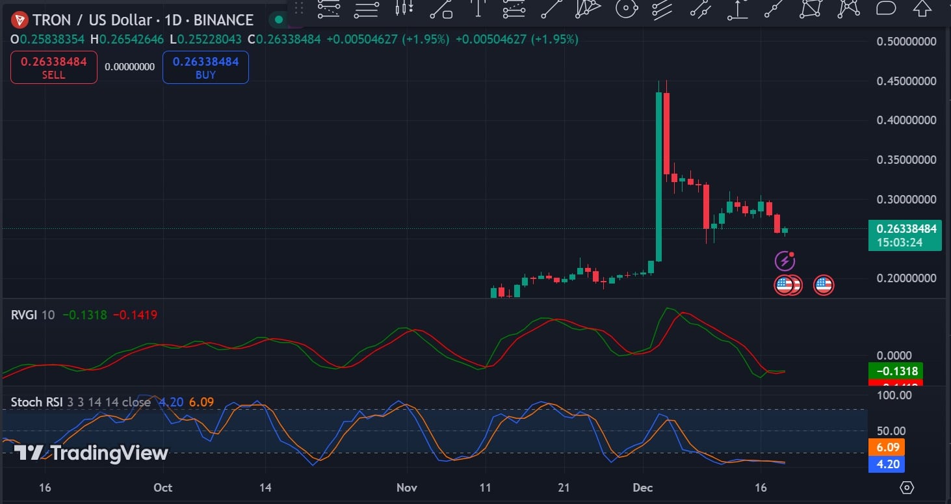Click the Dec label on the time axis
951x504 pixels.
643,487
